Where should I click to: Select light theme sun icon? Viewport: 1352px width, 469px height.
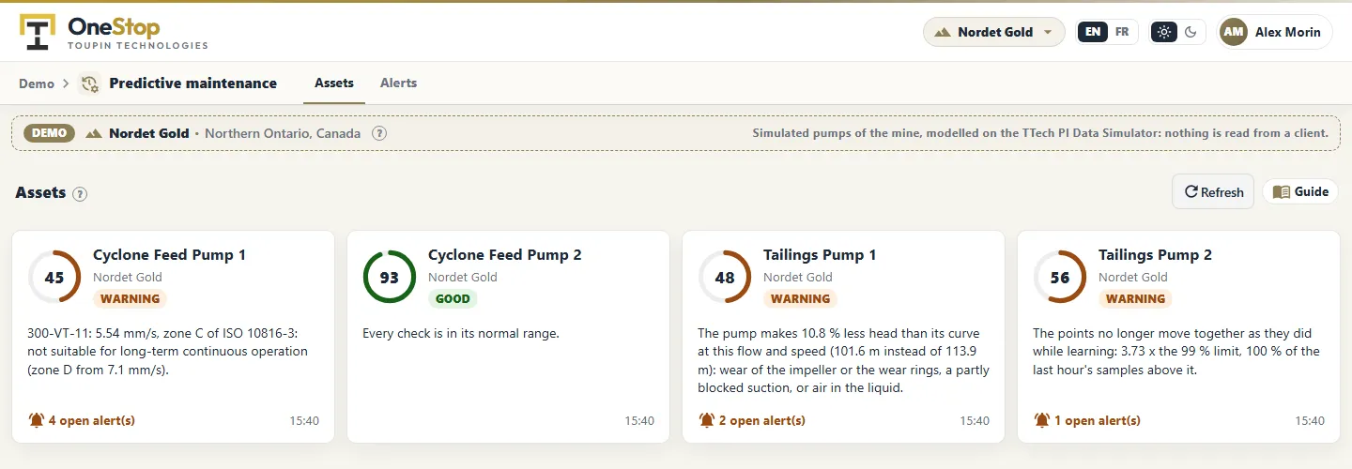coord(1164,32)
